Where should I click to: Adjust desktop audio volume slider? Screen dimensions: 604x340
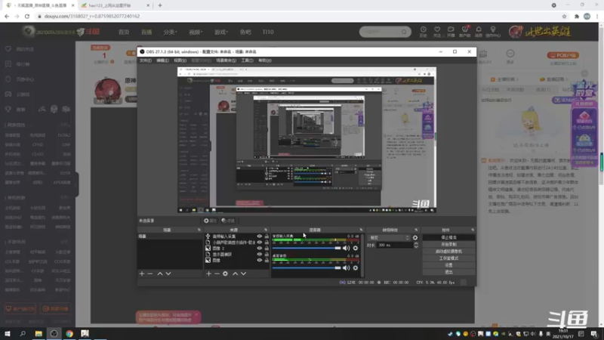(307, 268)
